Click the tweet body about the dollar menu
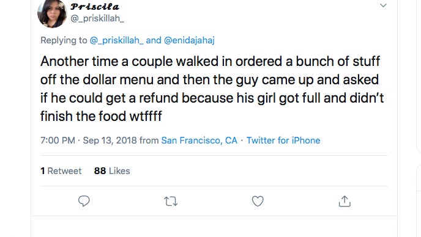Image resolution: width=421 pixels, height=237 pixels. tap(212, 89)
